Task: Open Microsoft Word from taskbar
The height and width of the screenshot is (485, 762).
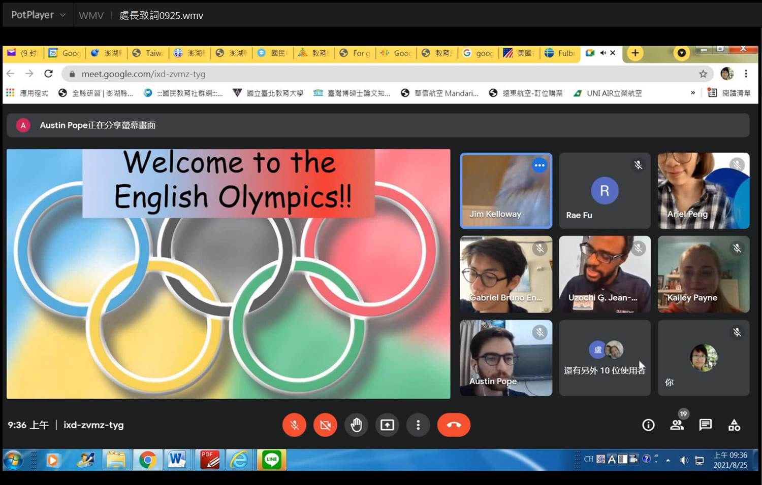Action: click(x=177, y=460)
